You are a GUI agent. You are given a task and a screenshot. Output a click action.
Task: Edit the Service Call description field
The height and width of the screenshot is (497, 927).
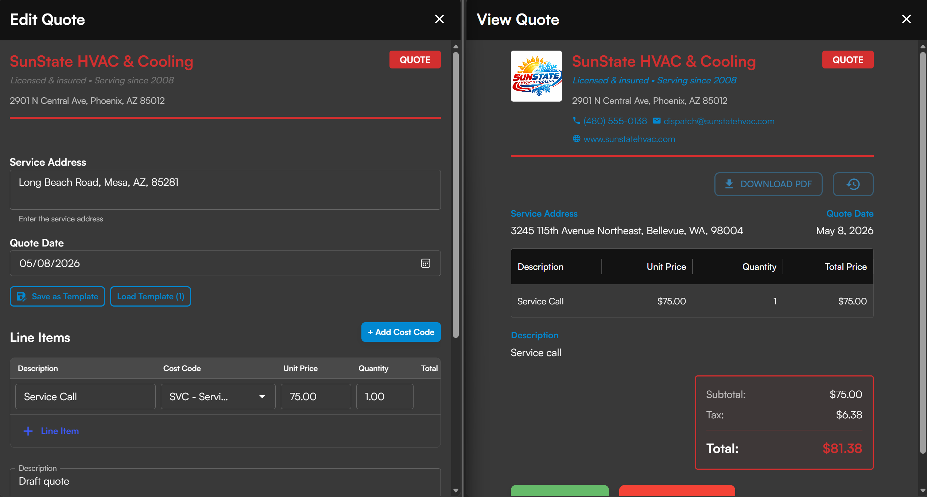click(86, 397)
